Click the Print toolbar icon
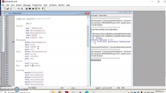 tap(26, 9)
